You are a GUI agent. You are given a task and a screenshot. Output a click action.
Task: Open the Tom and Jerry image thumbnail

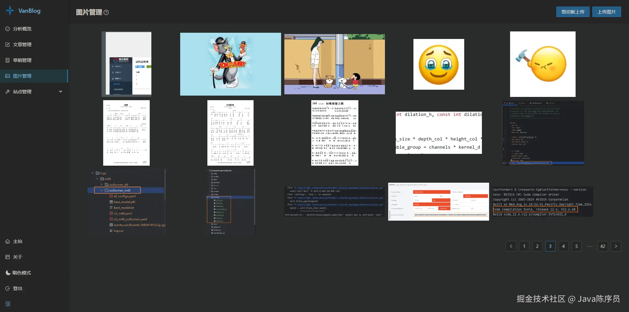tap(231, 64)
